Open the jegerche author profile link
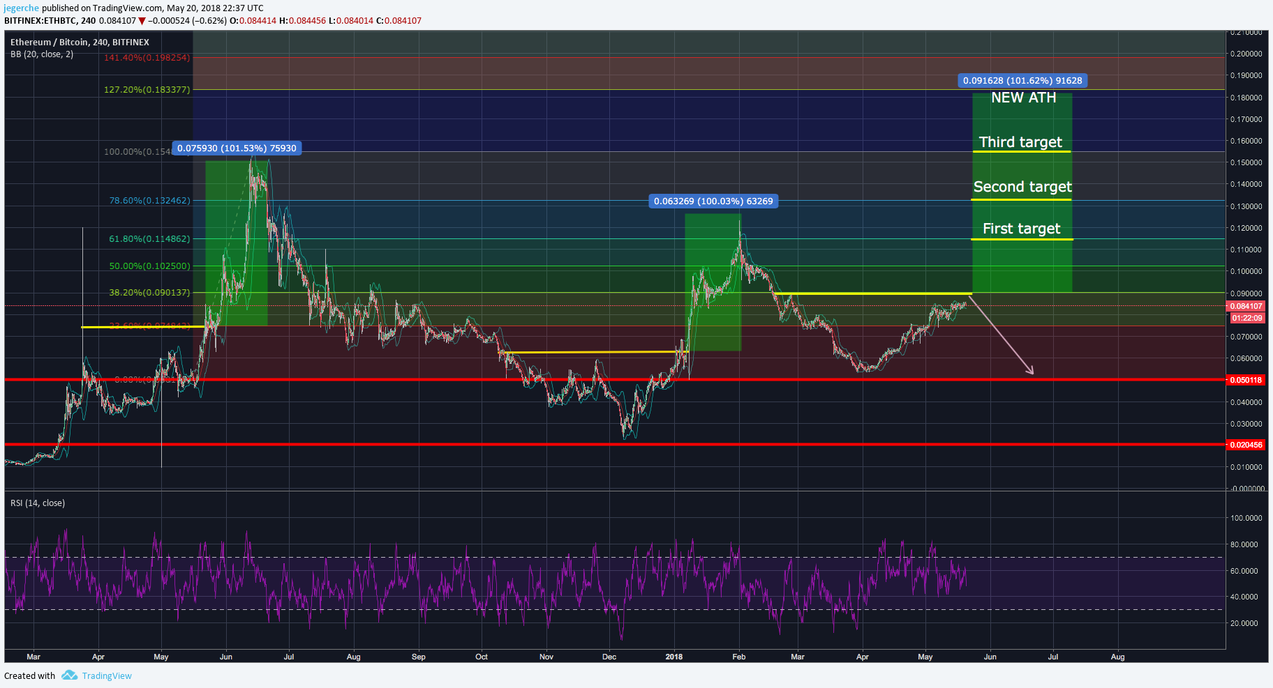The width and height of the screenshot is (1273, 688). (22, 8)
